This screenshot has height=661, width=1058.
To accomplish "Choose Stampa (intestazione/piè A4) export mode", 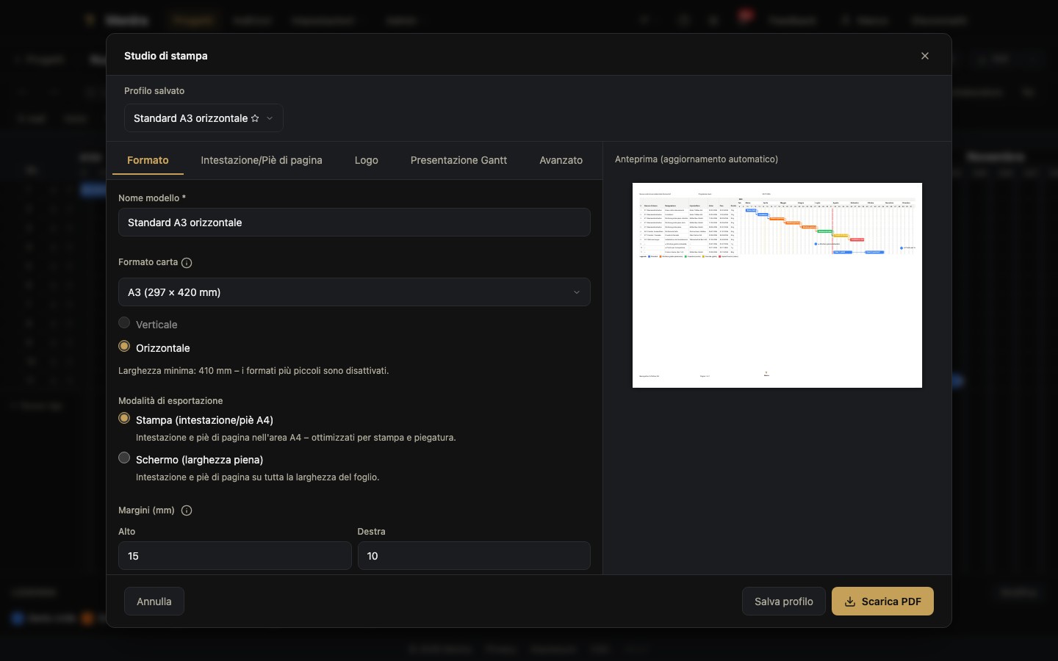I will point(124,418).
